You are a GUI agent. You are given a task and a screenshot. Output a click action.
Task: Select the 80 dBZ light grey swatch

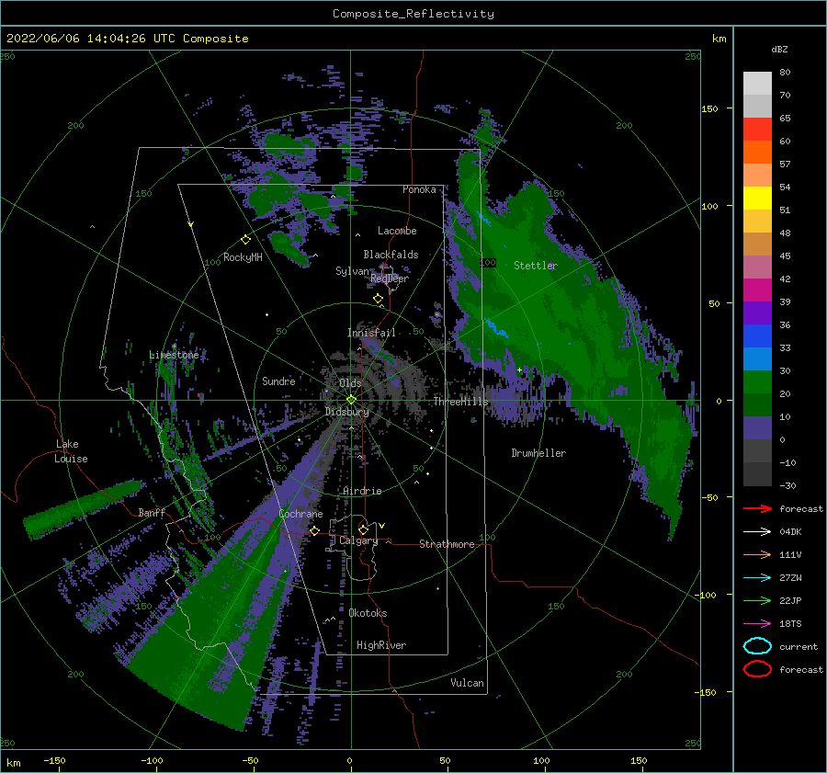click(x=757, y=83)
